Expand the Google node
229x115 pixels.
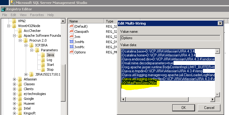point(14,99)
